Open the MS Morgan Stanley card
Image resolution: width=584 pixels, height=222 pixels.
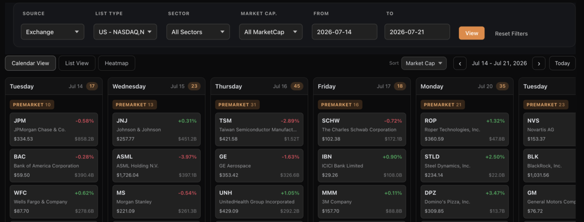pyautogui.click(x=156, y=202)
